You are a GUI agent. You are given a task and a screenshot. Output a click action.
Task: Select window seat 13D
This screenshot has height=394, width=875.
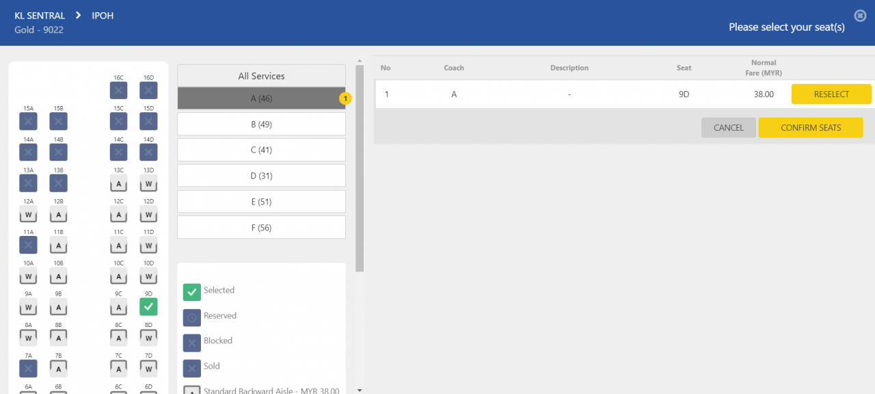click(148, 183)
